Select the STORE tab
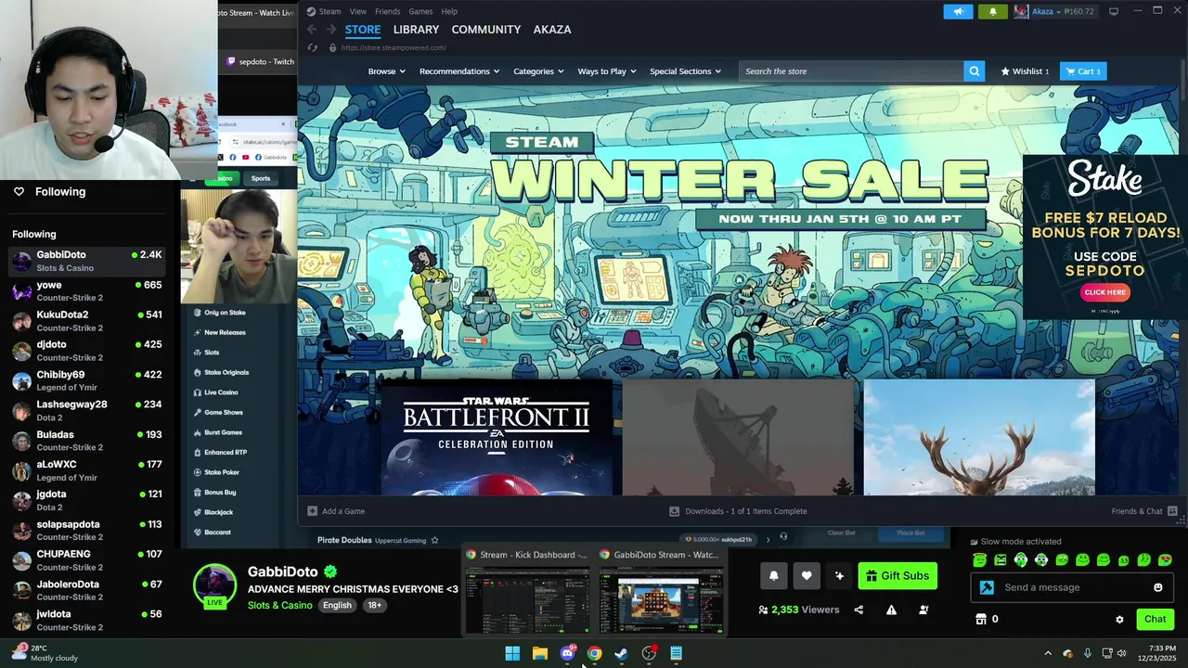Screen dimensions: 1188x668 click(363, 30)
